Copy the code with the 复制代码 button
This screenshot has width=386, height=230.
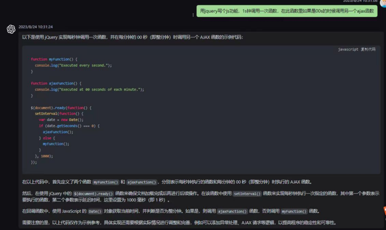[x=368, y=49]
